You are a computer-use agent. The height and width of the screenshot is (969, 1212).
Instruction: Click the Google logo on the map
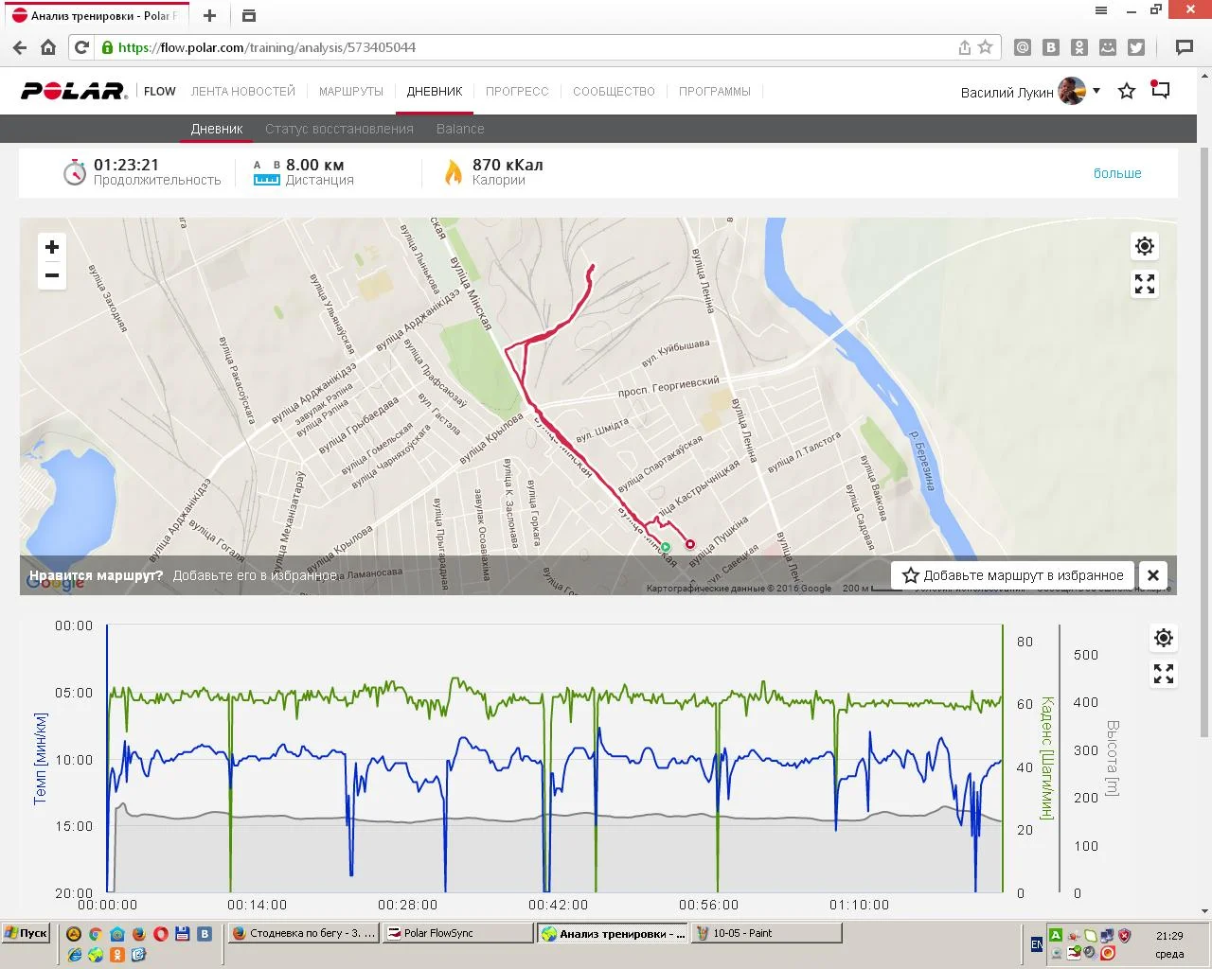point(56,582)
